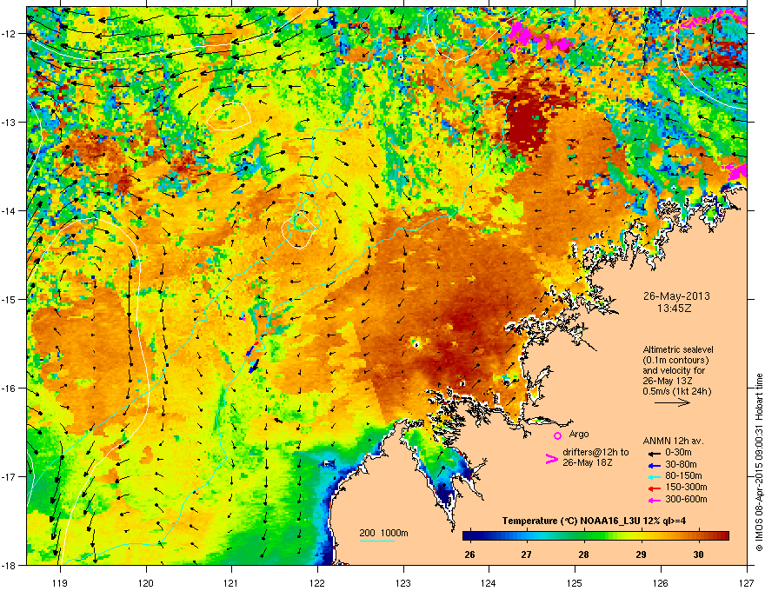
Task: Click the magenta 300-600m arrow legend icon
Action: click(655, 500)
